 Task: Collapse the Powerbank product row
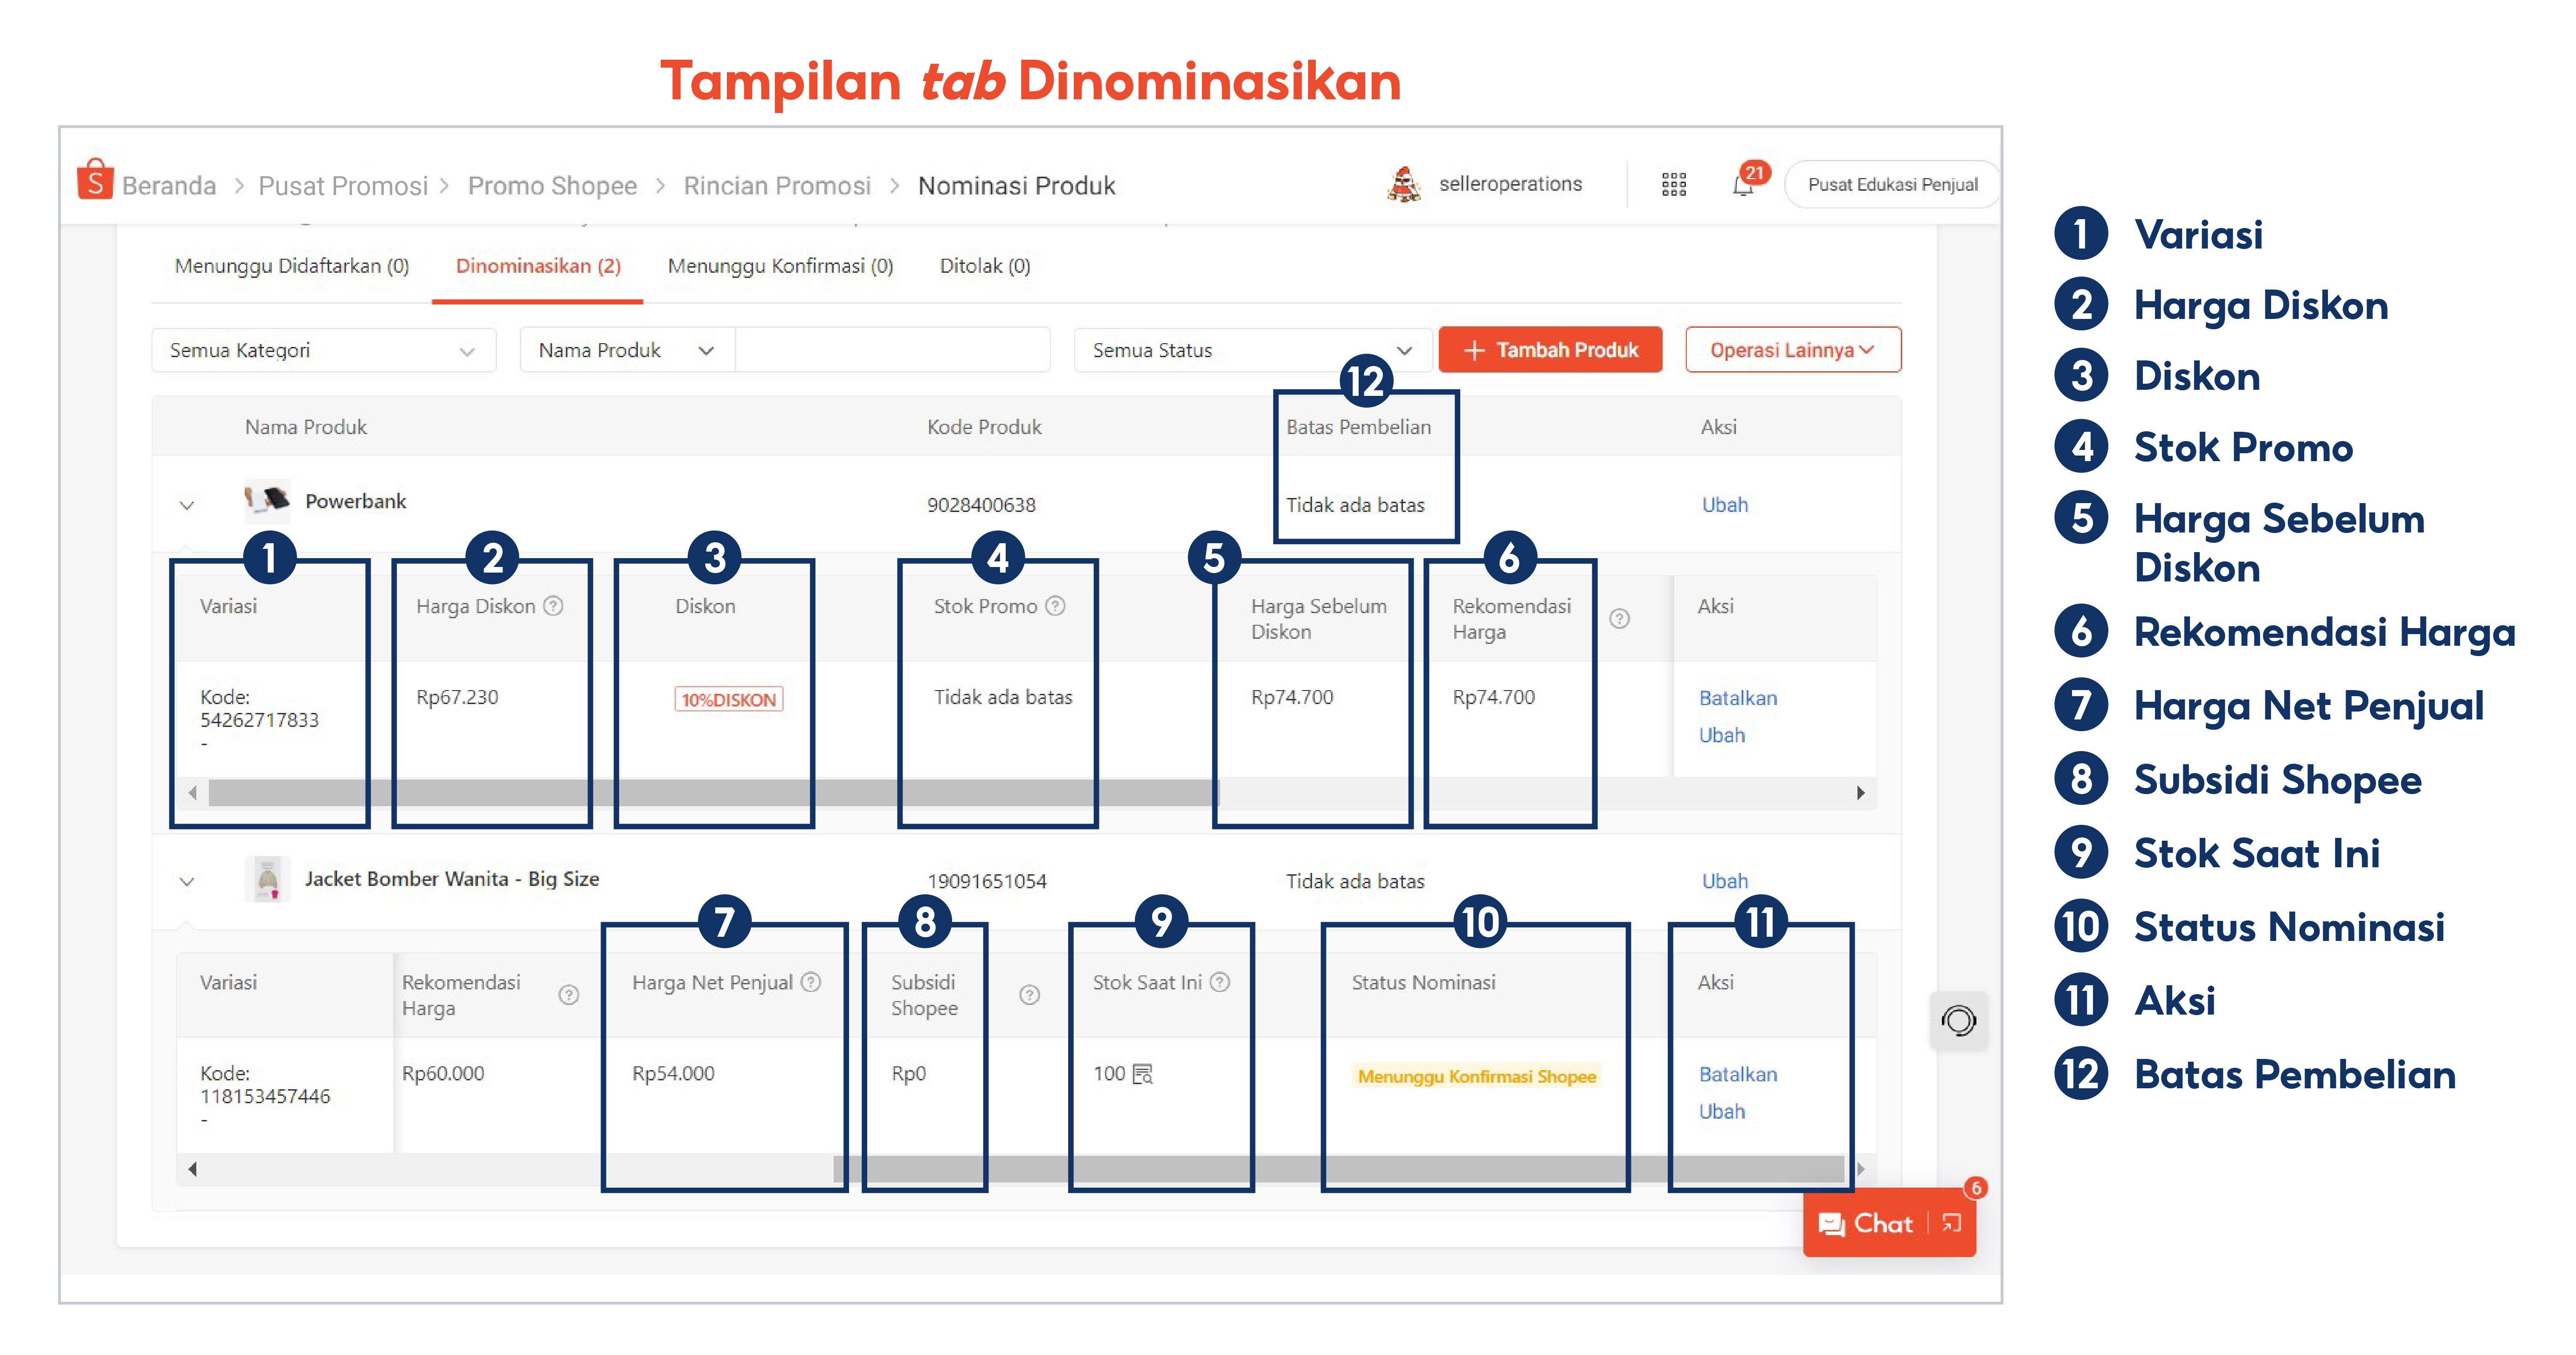tap(187, 504)
